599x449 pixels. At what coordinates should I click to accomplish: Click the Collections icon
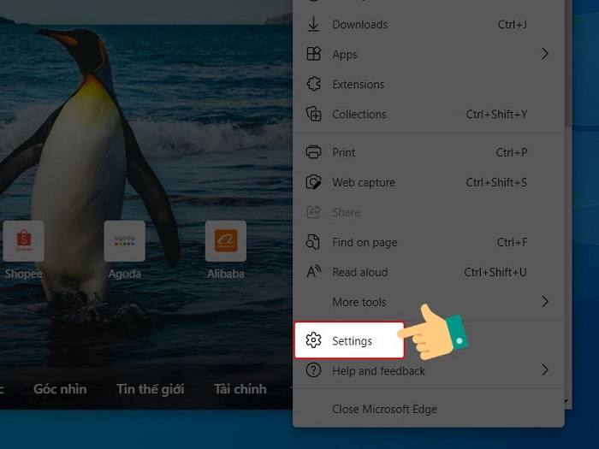(314, 115)
